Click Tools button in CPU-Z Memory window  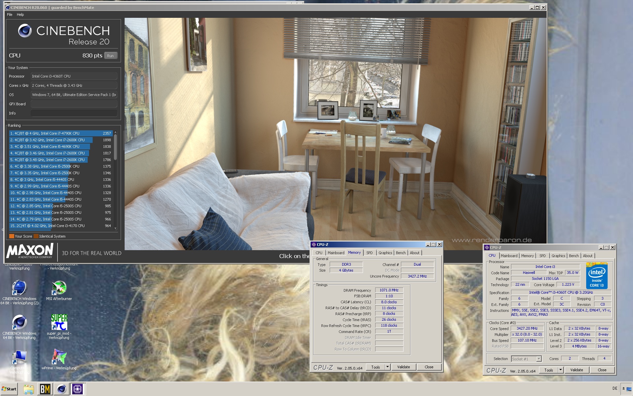[376, 367]
